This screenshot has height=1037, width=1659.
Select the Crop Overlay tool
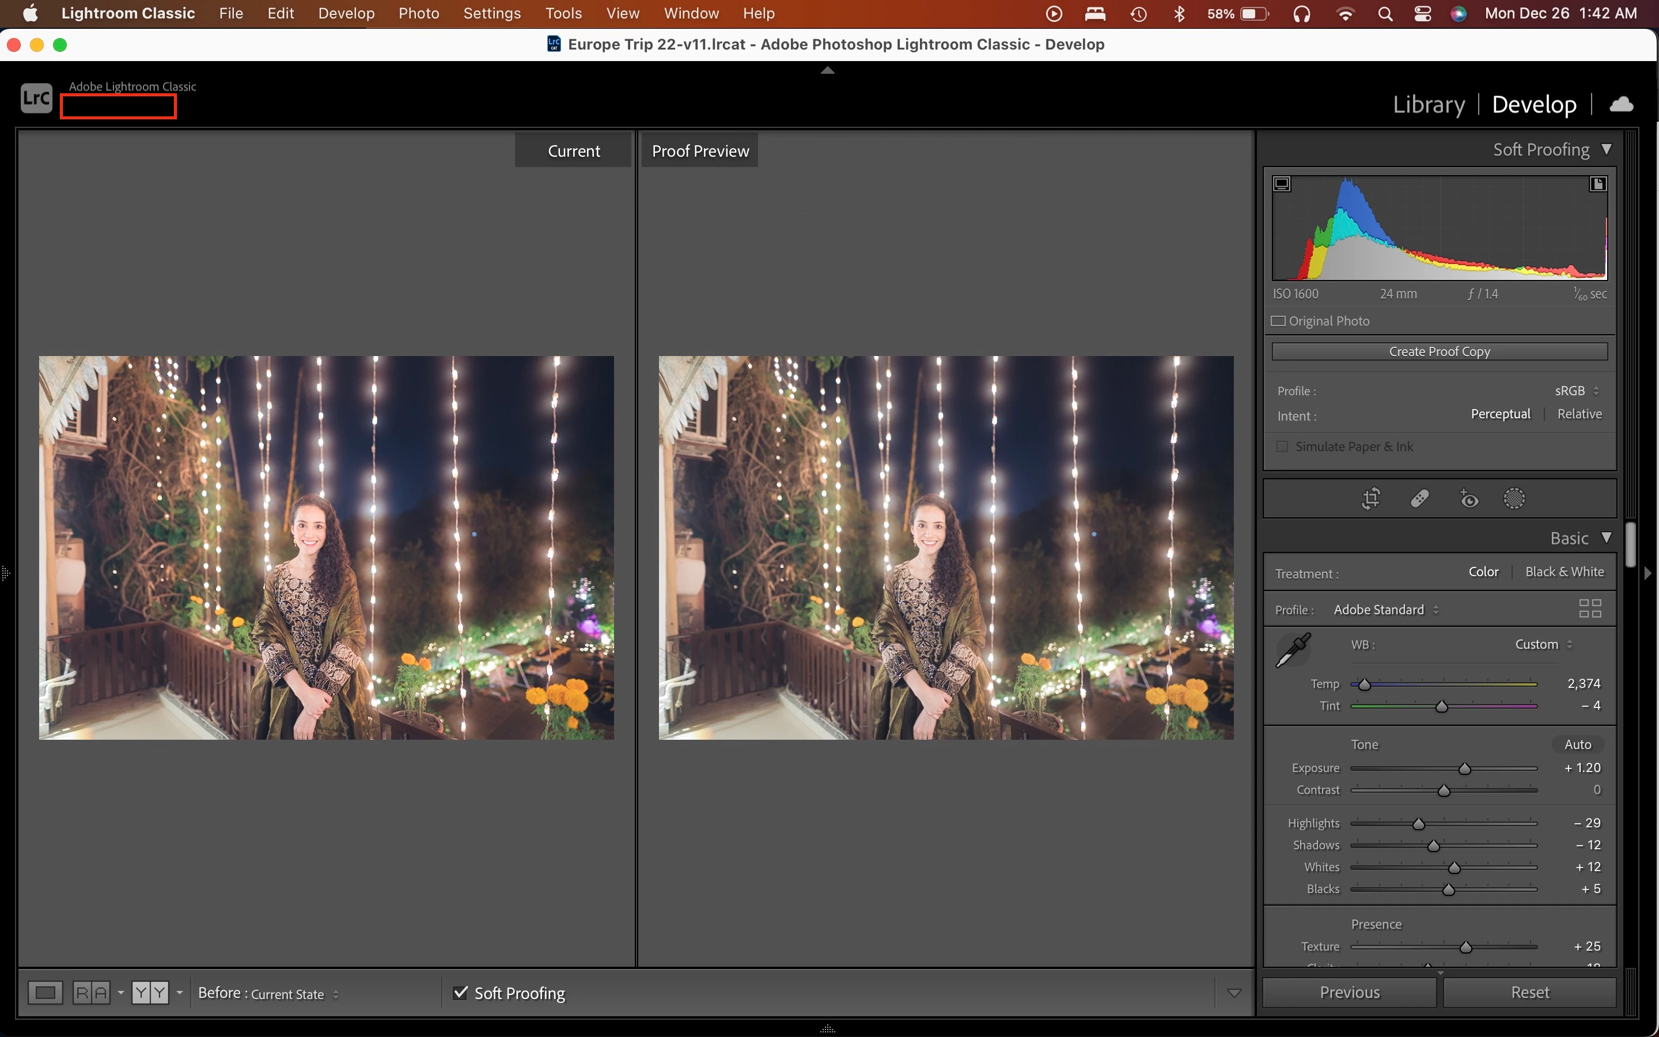tap(1370, 498)
